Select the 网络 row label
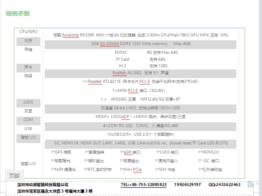 pos(28,76)
